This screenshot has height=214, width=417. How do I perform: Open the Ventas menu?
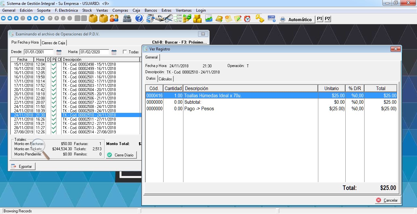point(102,10)
